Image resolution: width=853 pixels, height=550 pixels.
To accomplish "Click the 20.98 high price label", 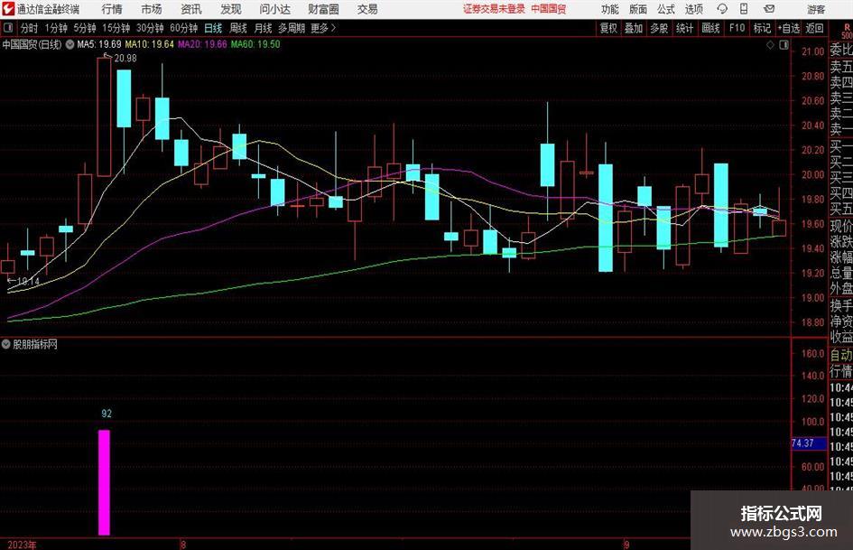I will 125,59.
